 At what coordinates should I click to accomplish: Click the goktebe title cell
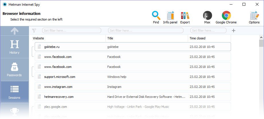(113, 47)
